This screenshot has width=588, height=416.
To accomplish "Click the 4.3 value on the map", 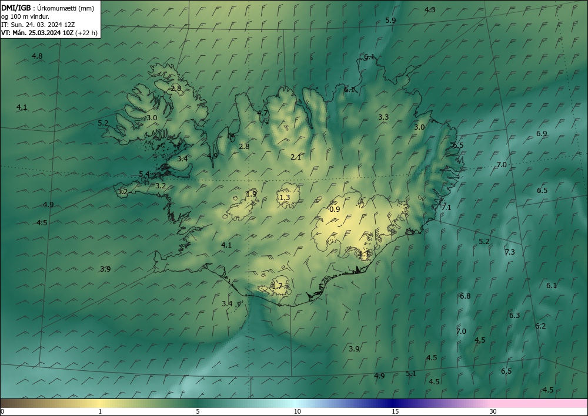I will [430, 10].
